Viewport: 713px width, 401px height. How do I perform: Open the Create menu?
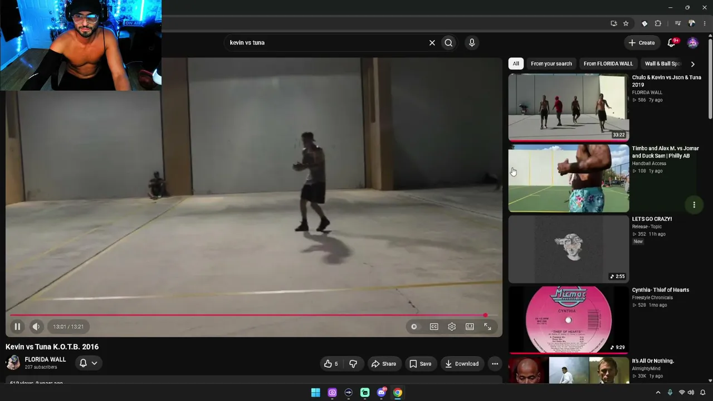point(642,43)
